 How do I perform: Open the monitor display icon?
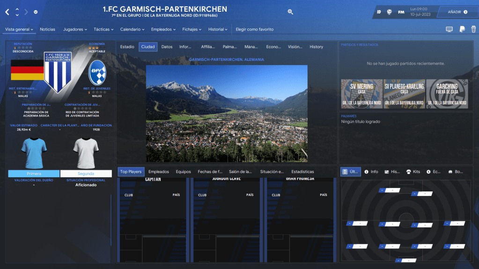449,29
